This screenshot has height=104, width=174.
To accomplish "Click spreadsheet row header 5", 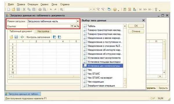I will [13, 57].
